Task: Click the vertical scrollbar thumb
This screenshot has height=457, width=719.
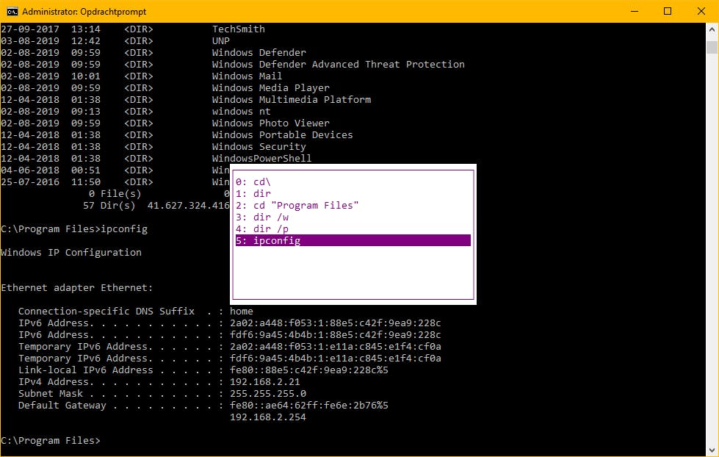Action: click(x=712, y=47)
